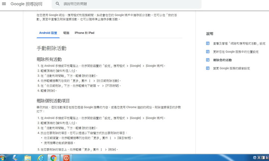The width and height of the screenshot is (269, 161).
Task: Open the Windows Start menu
Action: click(x=2, y=158)
